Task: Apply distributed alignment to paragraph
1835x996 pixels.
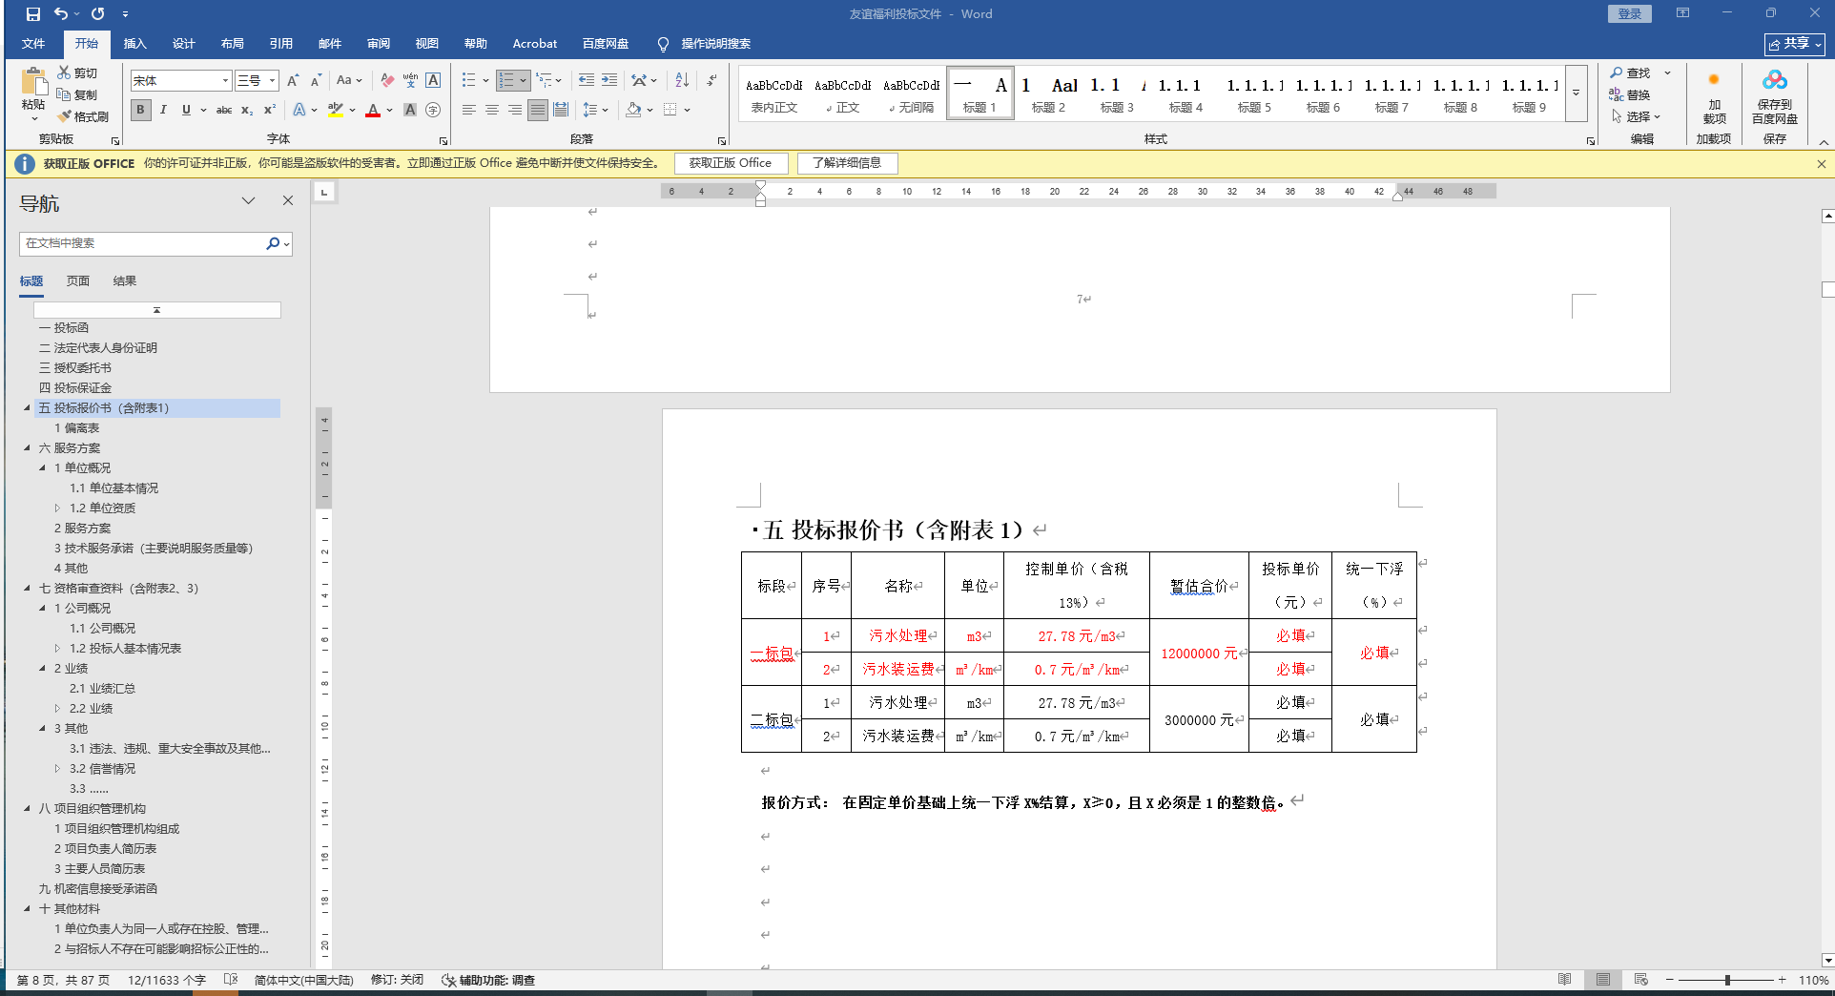Action: point(561,110)
